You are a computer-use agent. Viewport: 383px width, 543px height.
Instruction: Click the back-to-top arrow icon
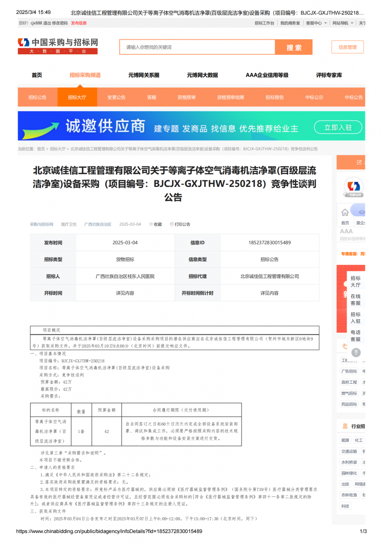356,352
